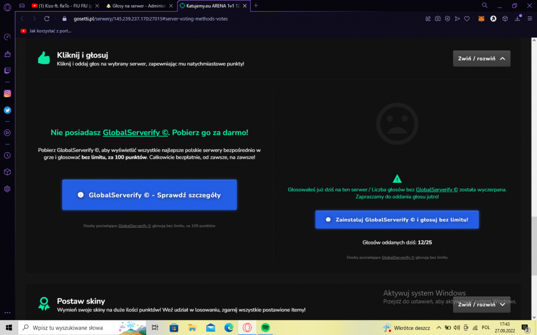Close the Katujemy.eu ARENA tab
Viewport: 537px width, 335px height.
pyautogui.click(x=244, y=6)
